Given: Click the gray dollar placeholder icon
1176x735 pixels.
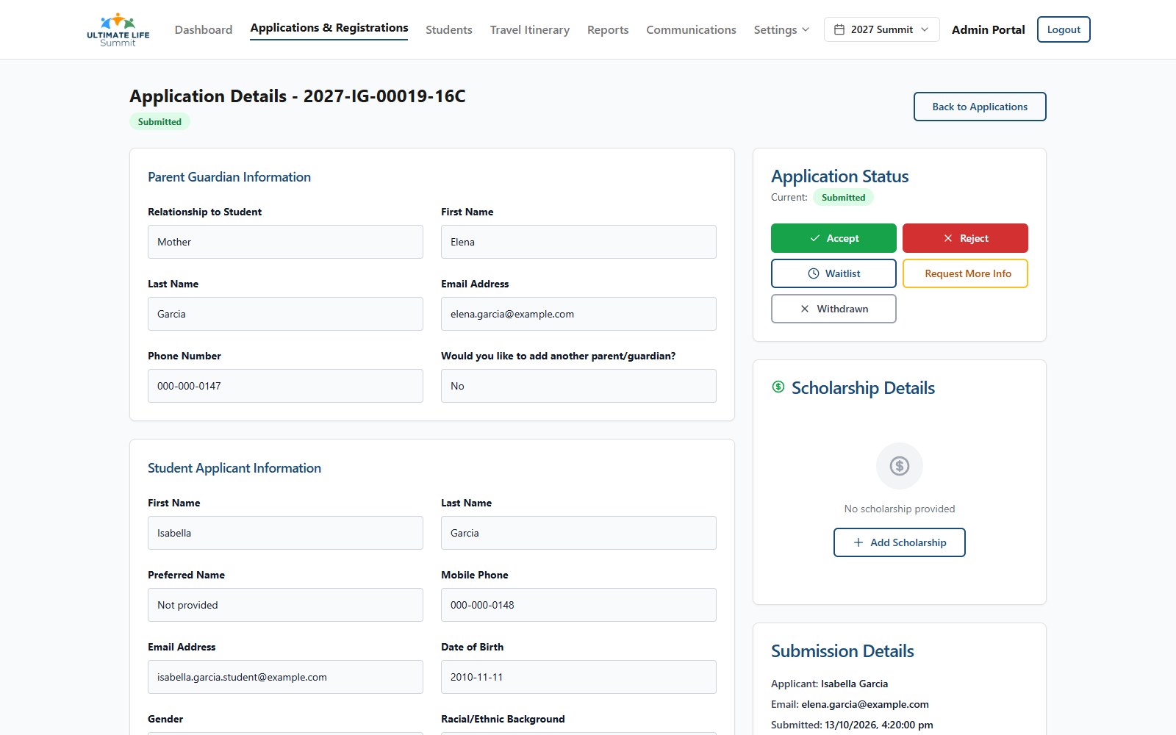Looking at the screenshot, I should [x=900, y=466].
